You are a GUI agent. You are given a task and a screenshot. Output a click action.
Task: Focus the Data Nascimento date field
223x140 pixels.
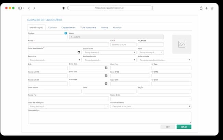[55, 52]
